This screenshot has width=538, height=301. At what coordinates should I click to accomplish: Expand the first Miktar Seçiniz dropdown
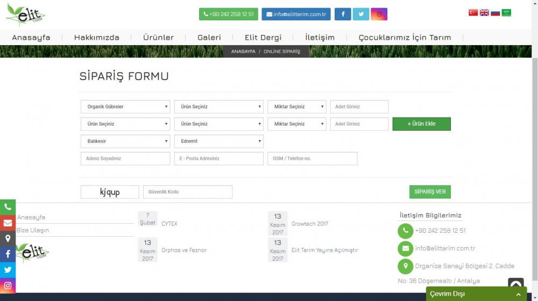pos(296,107)
